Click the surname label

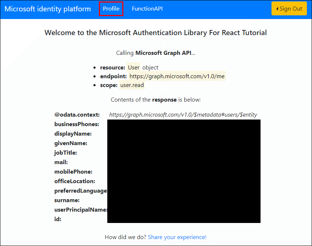67,200
